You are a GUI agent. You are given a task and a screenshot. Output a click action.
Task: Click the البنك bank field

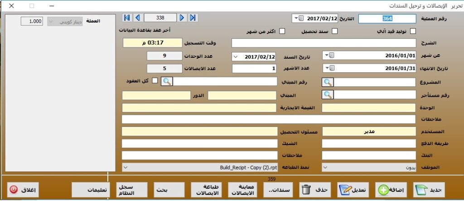(x=369, y=155)
